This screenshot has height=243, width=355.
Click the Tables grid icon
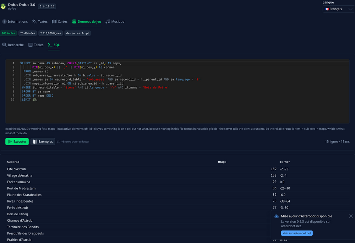[x=30, y=45]
